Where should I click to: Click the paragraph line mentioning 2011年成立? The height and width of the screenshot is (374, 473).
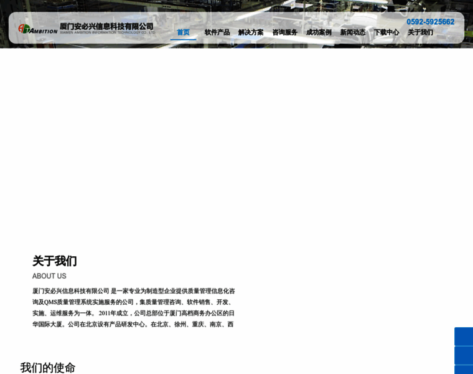133,314
